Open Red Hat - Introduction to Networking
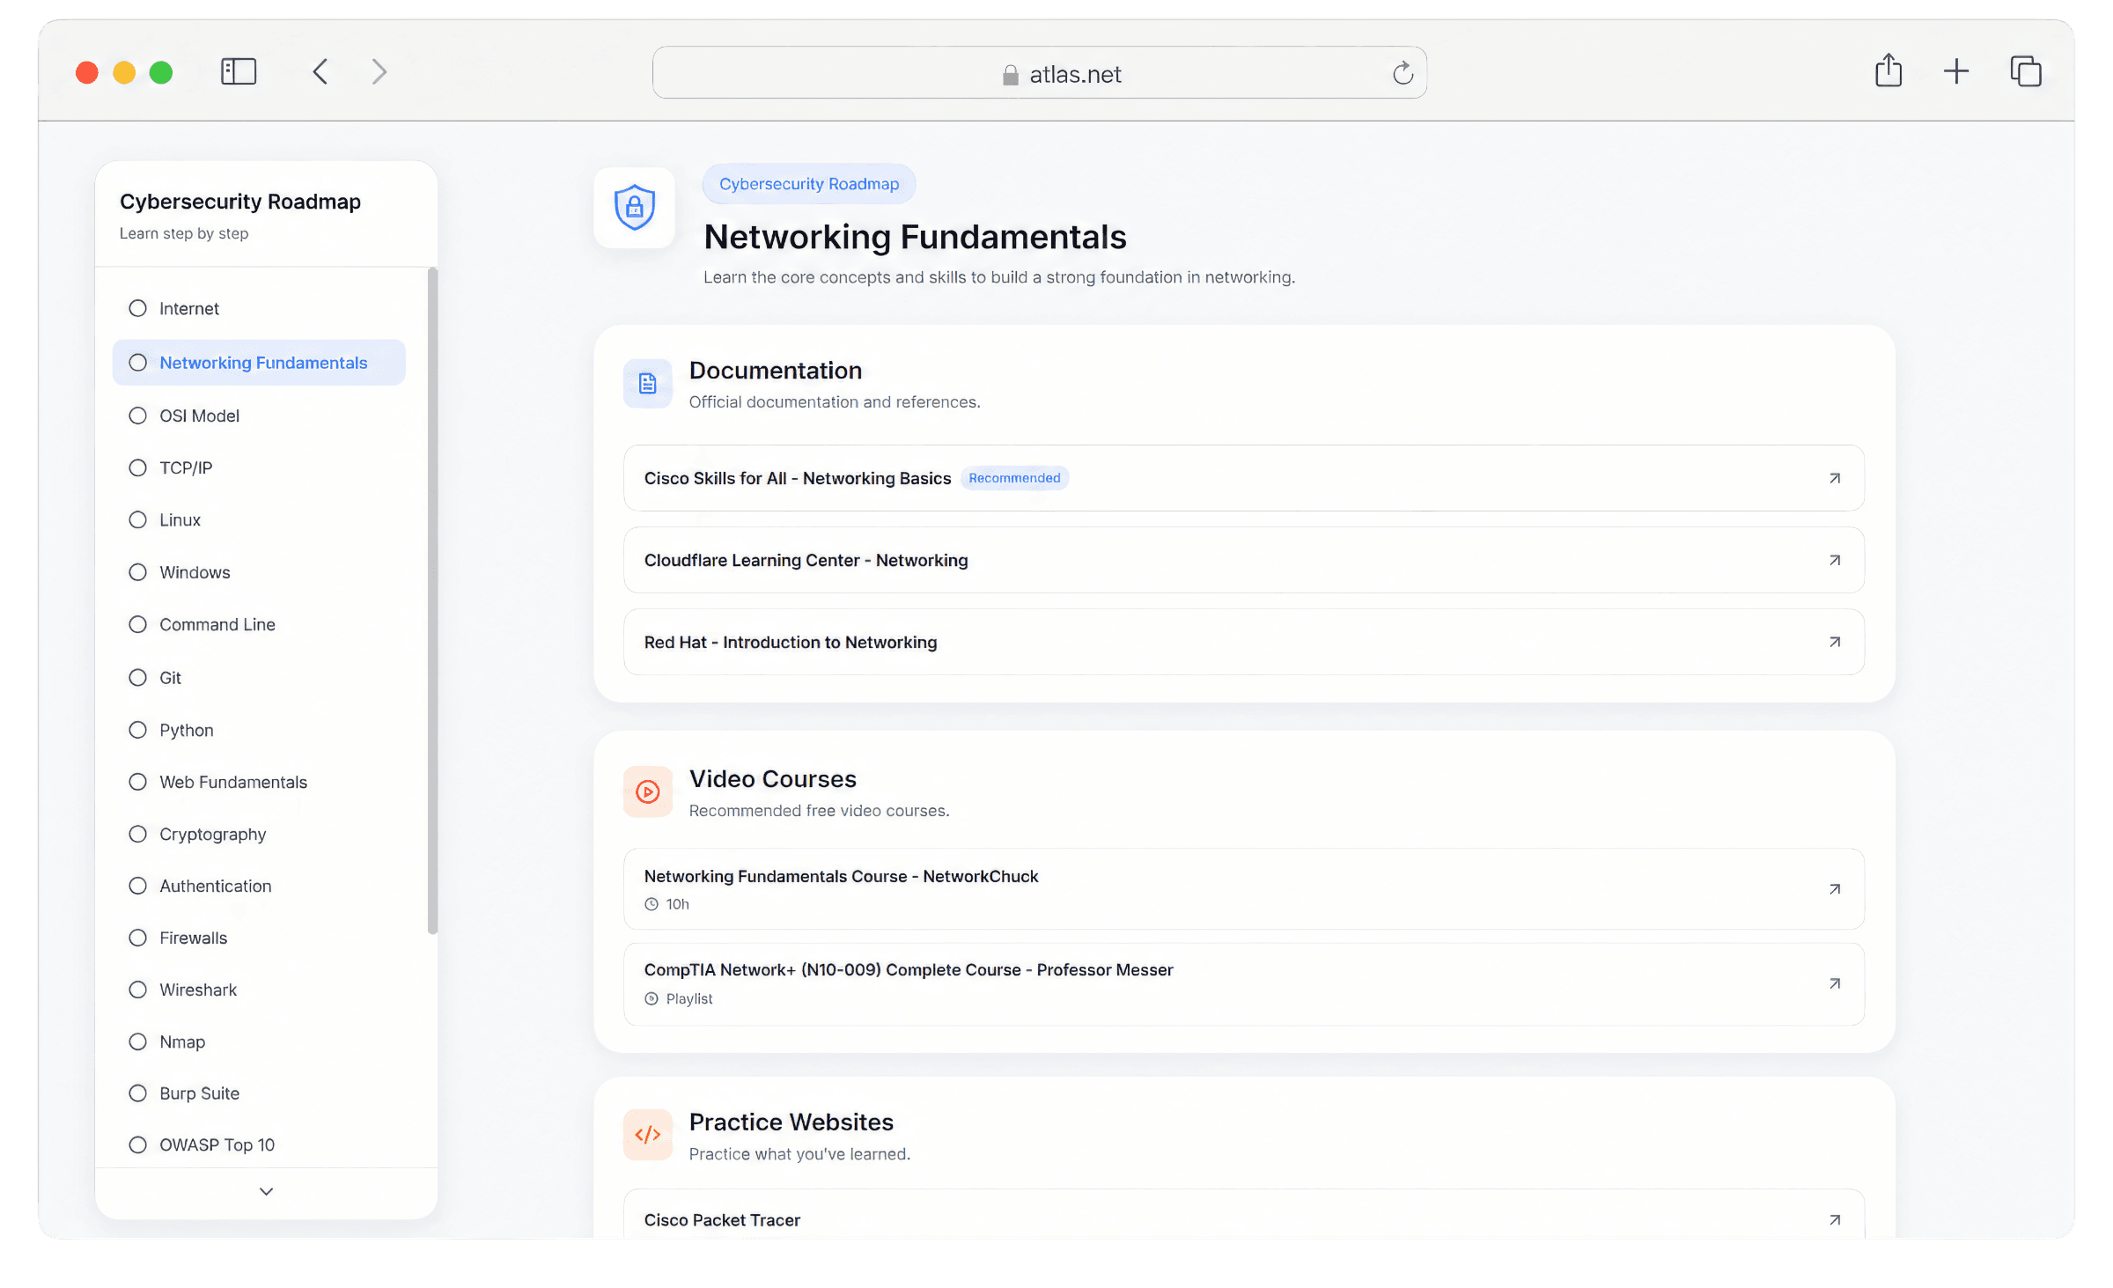The image size is (2113, 1288). pos(1243,642)
